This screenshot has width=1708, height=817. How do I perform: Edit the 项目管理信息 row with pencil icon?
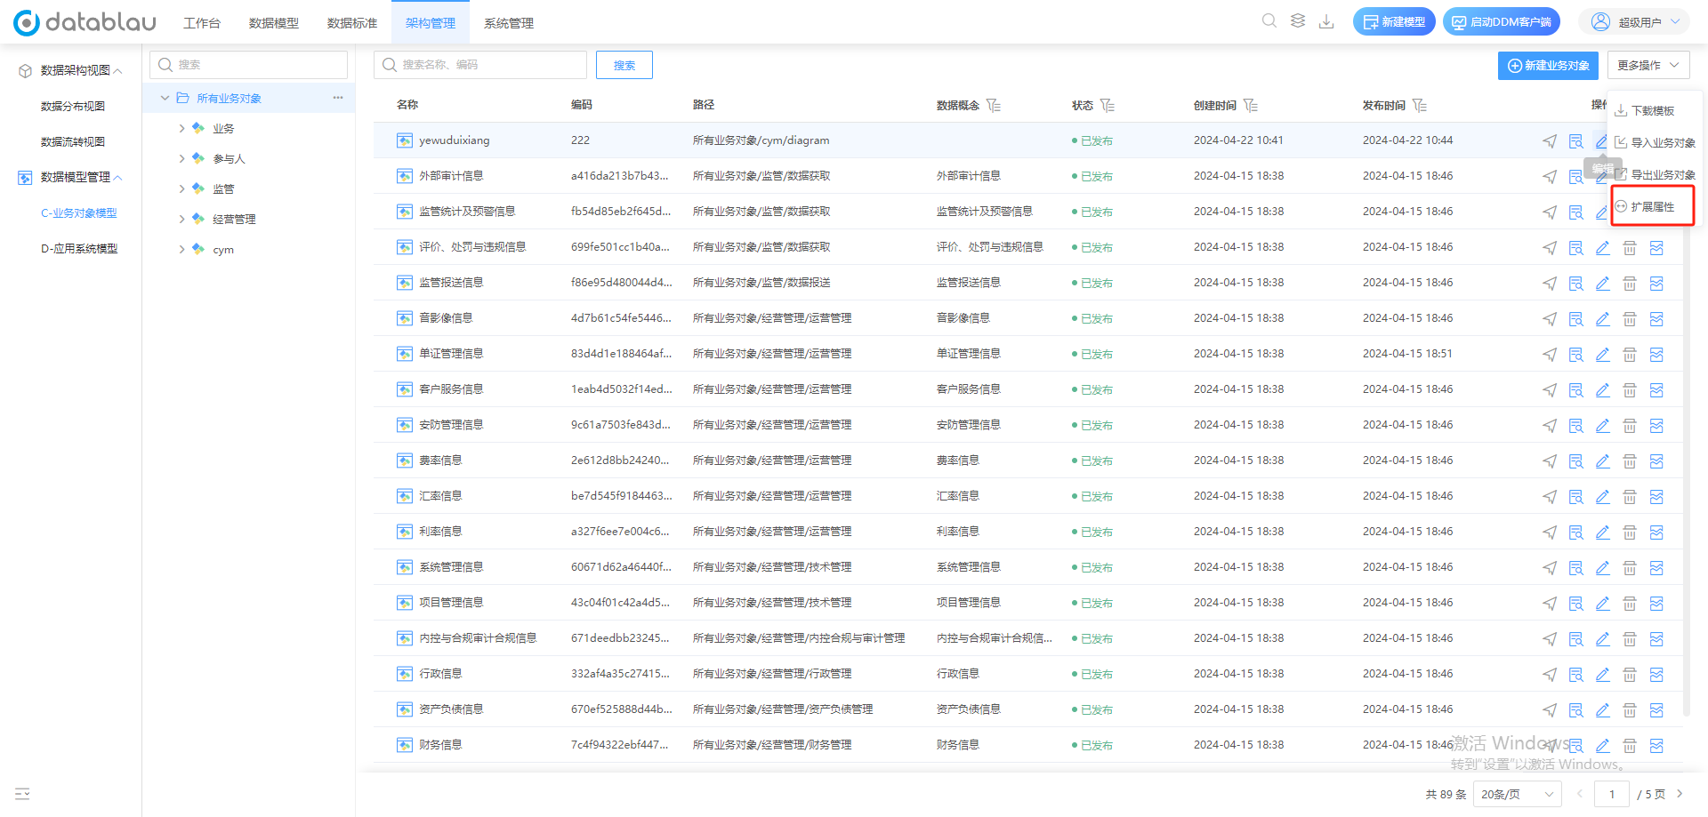pyautogui.click(x=1603, y=604)
